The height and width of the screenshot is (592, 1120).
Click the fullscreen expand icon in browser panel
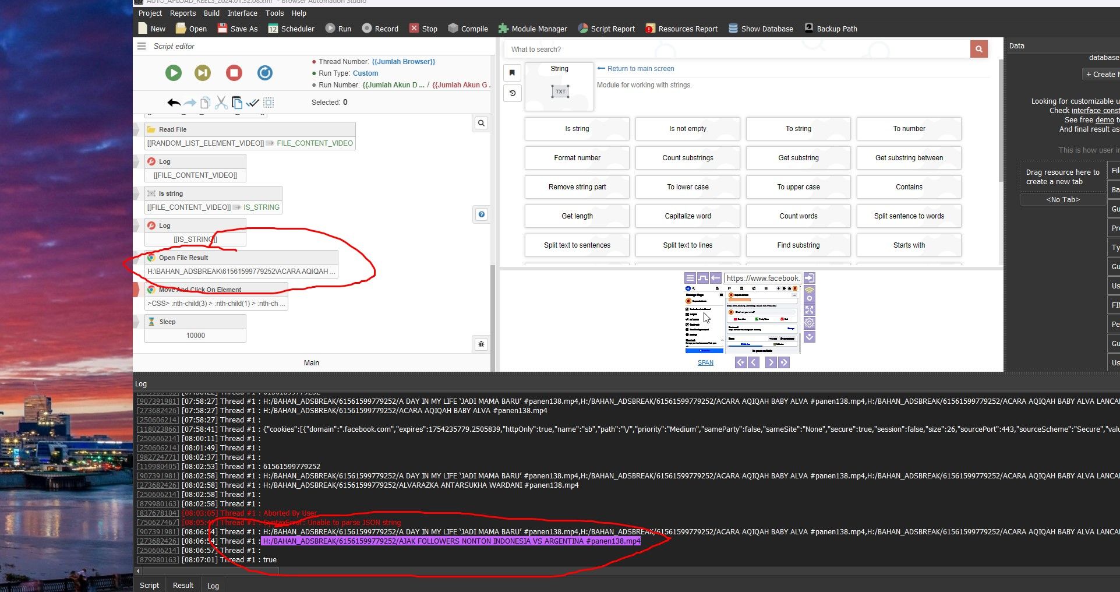(x=810, y=310)
